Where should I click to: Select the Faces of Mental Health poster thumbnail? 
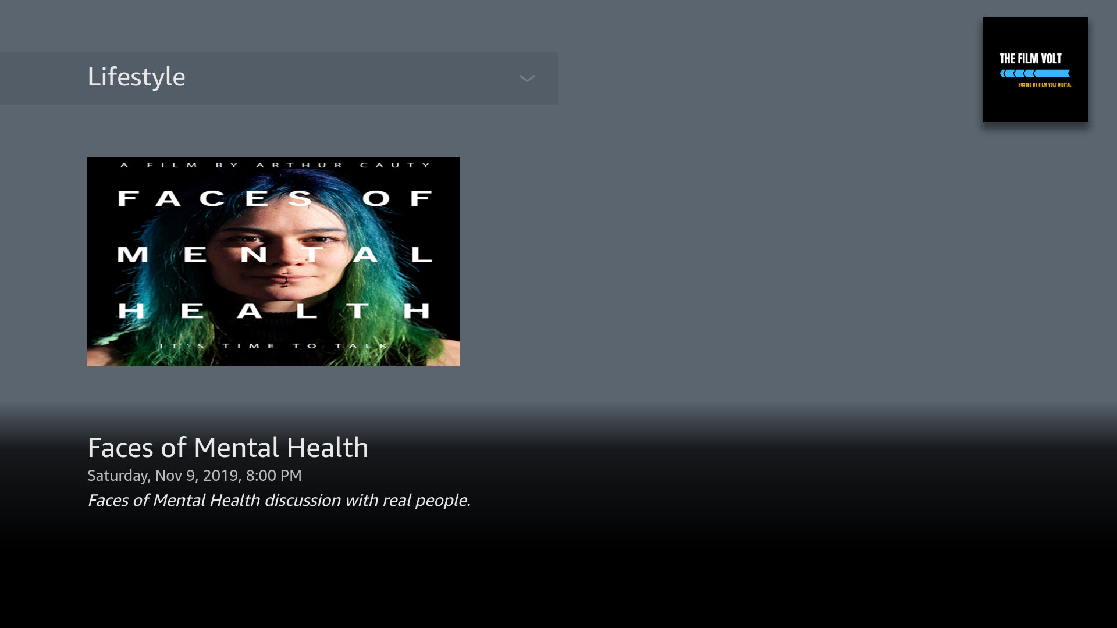click(273, 262)
